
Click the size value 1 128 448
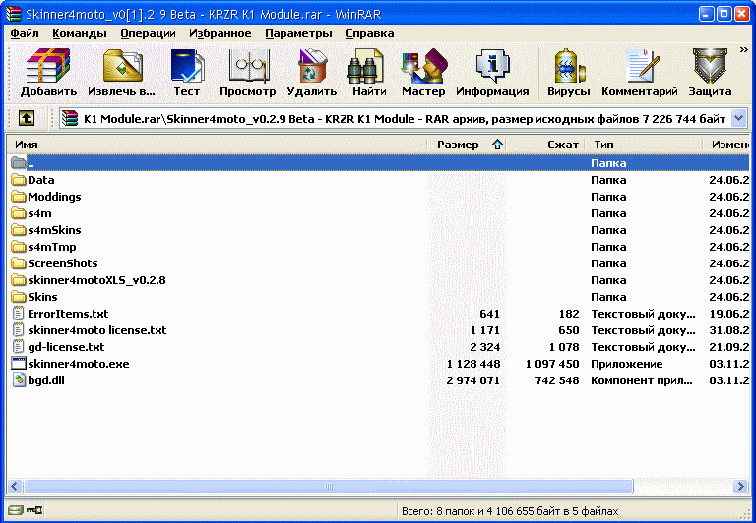pos(473,364)
